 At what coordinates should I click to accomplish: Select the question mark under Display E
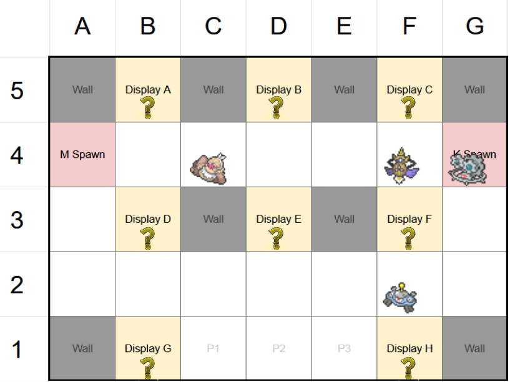pos(278,237)
